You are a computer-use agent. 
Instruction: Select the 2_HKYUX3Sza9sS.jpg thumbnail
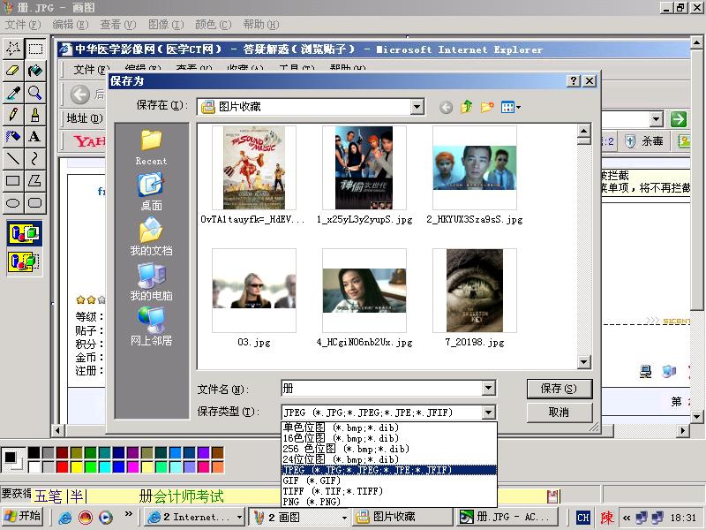tap(475, 168)
